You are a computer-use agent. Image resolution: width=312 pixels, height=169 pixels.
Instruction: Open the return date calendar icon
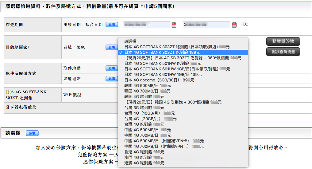coord(234,25)
